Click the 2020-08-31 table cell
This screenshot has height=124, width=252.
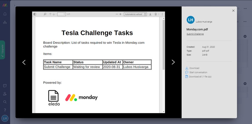pos(113,67)
